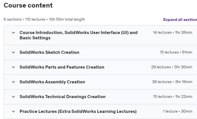
Task: Expand the Course Introduction section chevron
Action: (x=13, y=33)
